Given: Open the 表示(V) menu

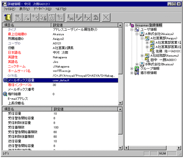Looking at the screenshot, I should 24,9.
